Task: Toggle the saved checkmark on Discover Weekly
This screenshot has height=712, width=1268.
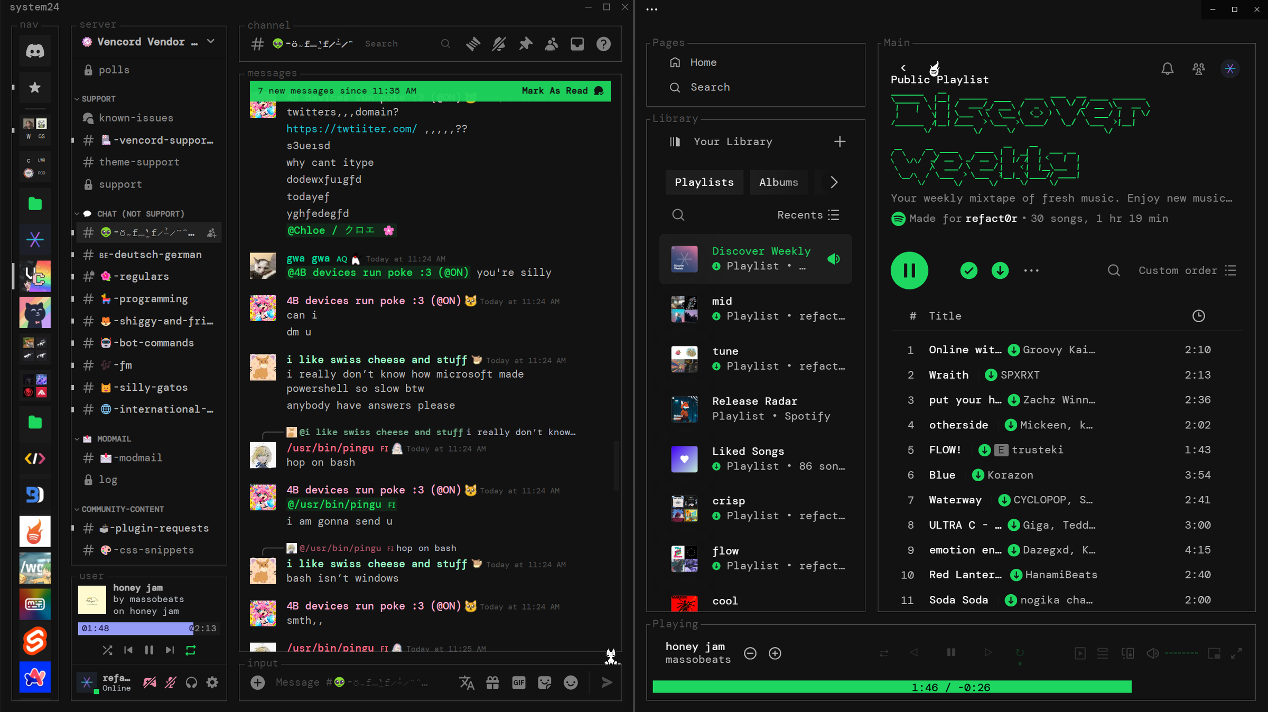Action: point(968,270)
